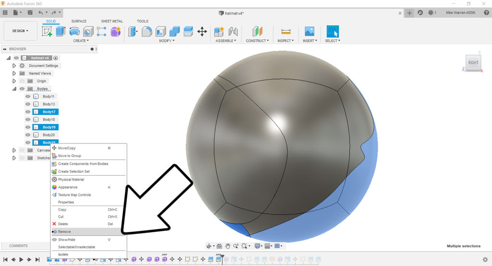Select the New Component icon
The height and width of the screenshot is (266, 492).
pyautogui.click(x=219, y=31)
